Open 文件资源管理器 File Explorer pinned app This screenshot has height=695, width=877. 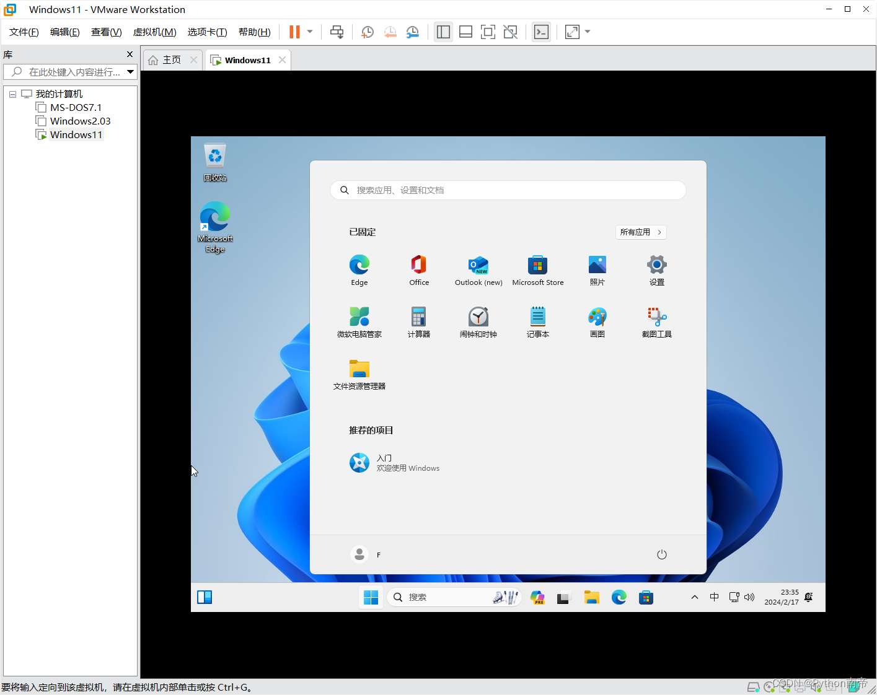tap(359, 375)
